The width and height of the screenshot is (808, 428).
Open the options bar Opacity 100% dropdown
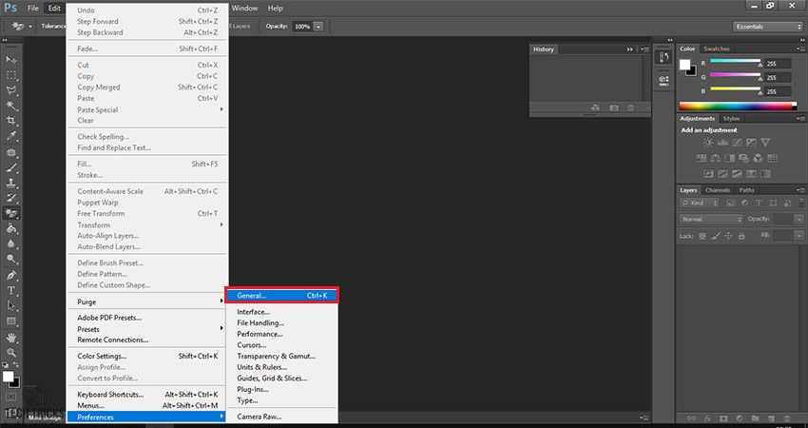[x=319, y=27]
